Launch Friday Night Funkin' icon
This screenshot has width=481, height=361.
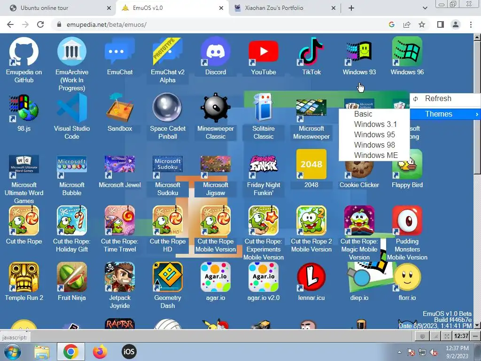click(x=263, y=165)
